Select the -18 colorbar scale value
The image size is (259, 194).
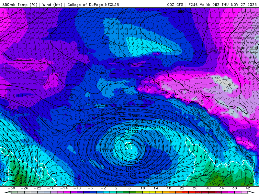point(51,188)
